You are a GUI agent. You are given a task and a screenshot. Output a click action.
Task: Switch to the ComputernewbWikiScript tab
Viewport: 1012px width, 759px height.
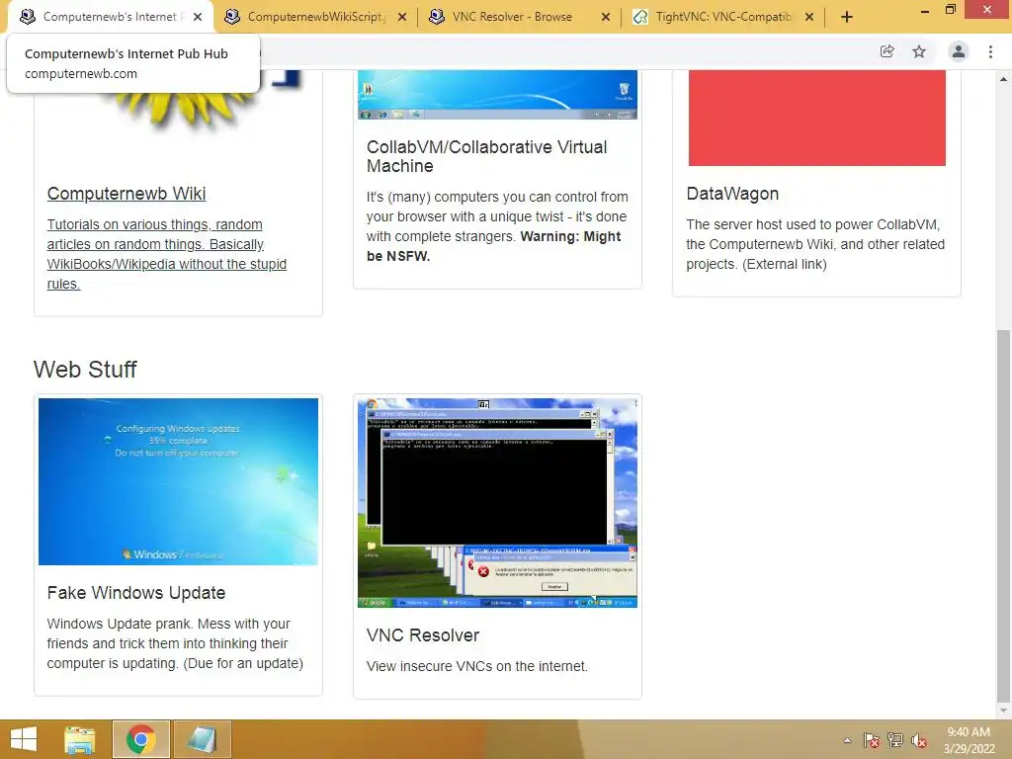pyautogui.click(x=315, y=17)
